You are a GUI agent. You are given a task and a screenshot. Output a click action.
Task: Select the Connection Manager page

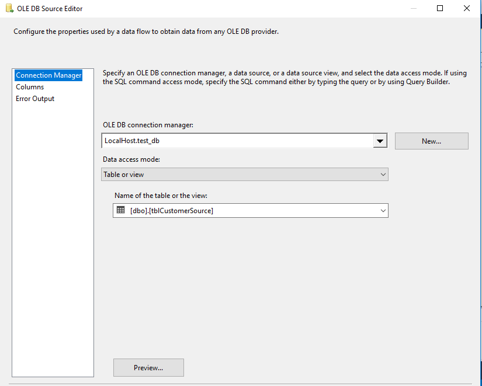click(48, 75)
